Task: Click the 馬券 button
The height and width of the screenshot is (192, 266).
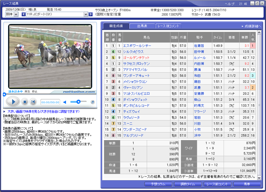Action: [247, 184]
